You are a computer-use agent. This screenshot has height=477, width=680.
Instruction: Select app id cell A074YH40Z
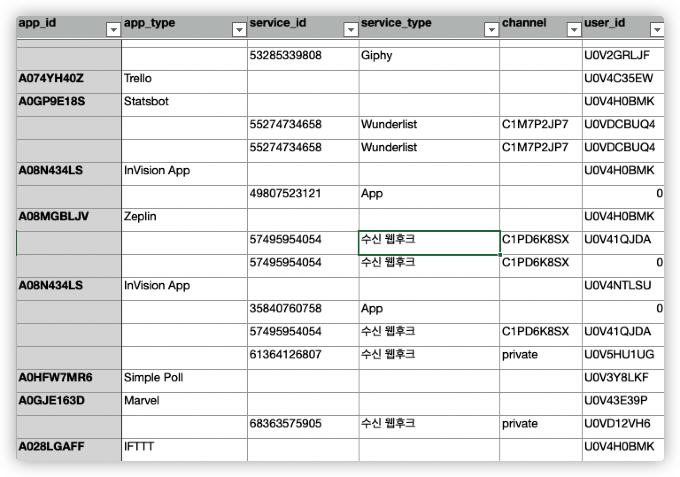pos(69,81)
